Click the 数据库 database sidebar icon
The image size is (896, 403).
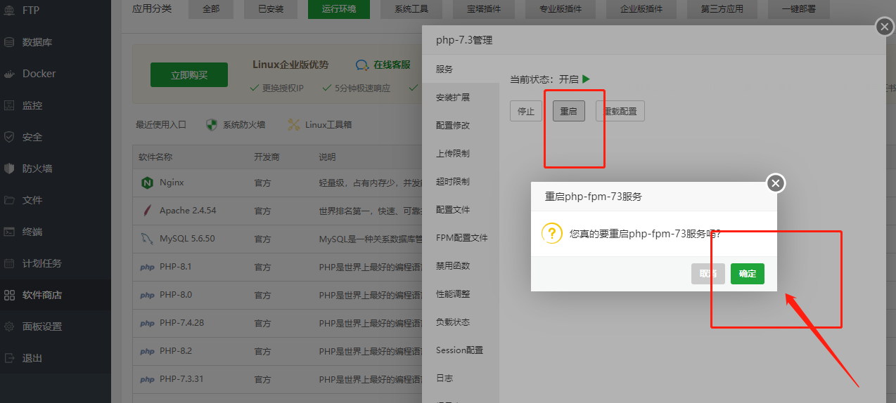[9, 42]
